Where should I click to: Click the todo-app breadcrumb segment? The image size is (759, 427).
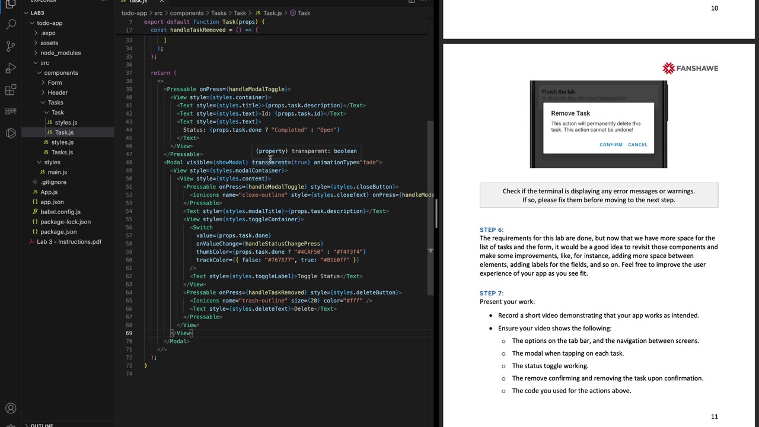point(134,13)
